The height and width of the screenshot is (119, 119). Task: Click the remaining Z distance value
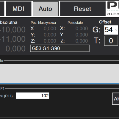82,41
